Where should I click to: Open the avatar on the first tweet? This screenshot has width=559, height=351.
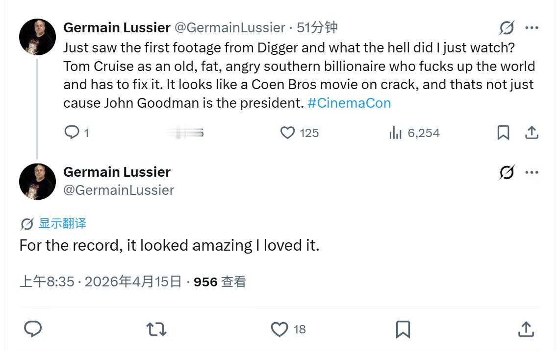37,37
